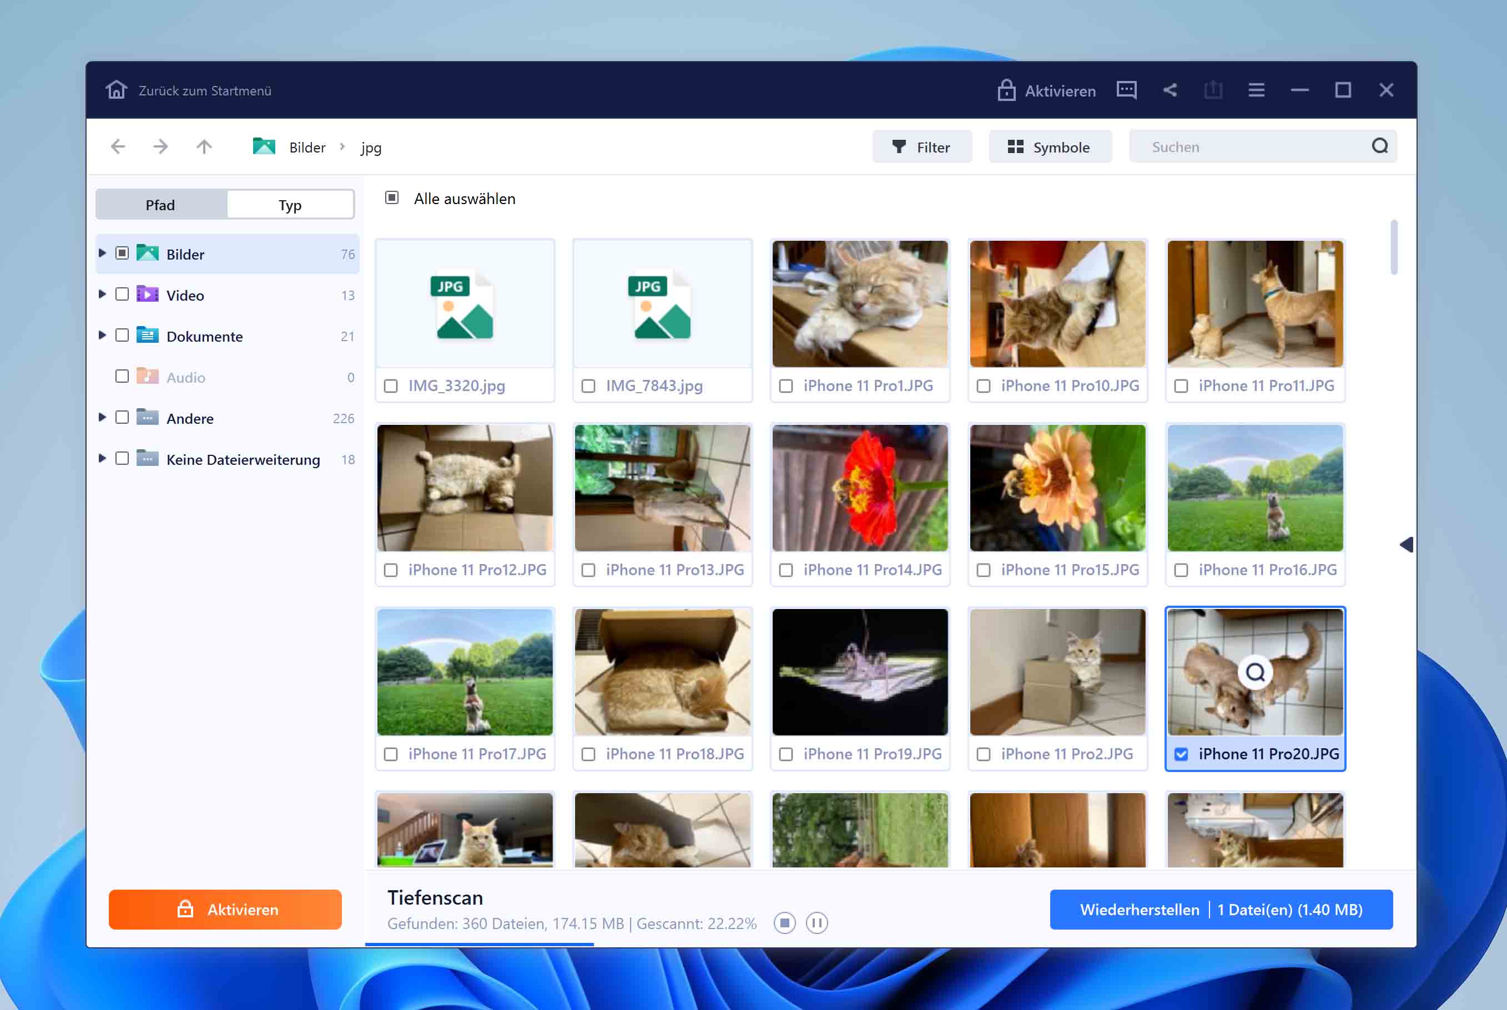Open the Symbole view mode dropdown
This screenshot has width=1507, height=1010.
click(x=1050, y=147)
